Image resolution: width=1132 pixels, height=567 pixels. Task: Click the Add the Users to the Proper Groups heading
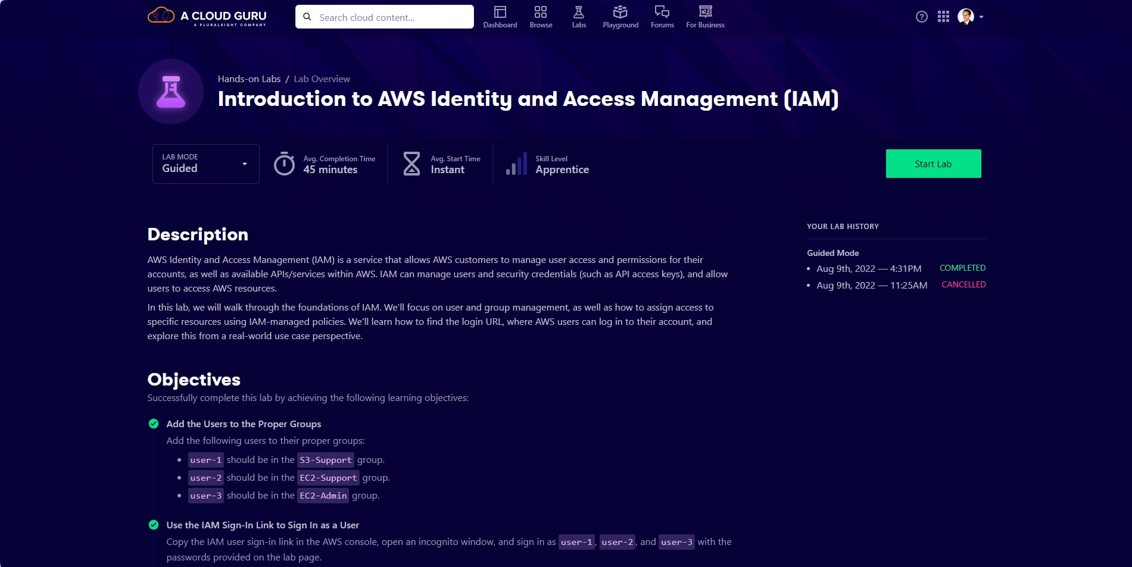point(244,424)
